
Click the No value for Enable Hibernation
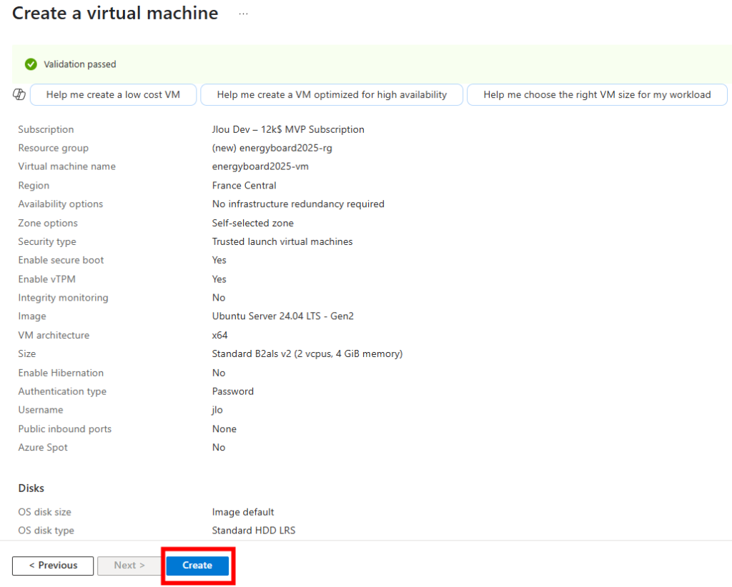(219, 373)
